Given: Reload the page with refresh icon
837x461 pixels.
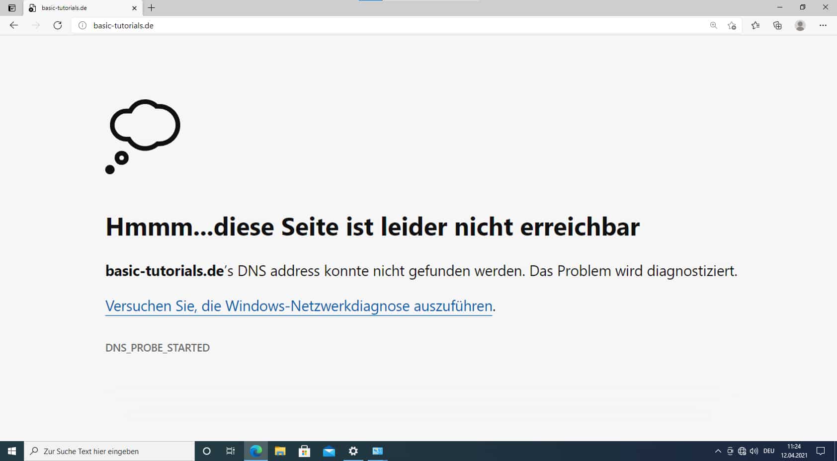Looking at the screenshot, I should pos(58,25).
